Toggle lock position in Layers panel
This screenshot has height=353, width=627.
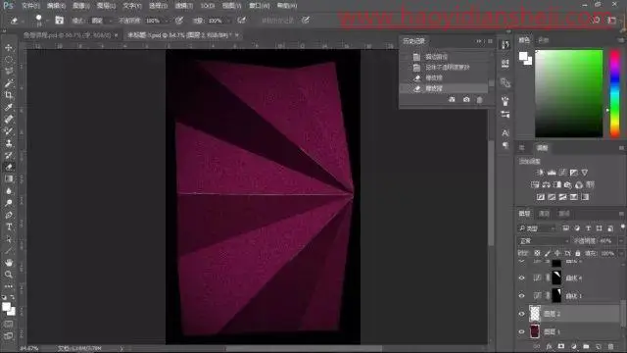(x=557, y=253)
